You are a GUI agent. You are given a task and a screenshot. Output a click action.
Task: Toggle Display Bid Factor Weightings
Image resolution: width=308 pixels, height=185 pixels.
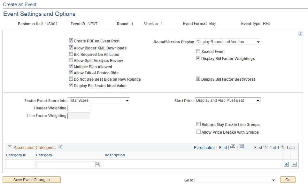198,58
